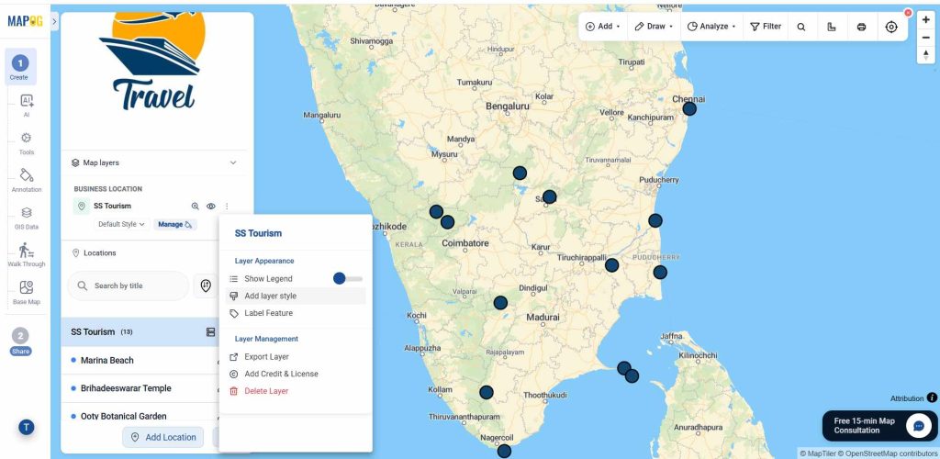Click Show Legend label in menu
This screenshot has width=940, height=459.
268,279
